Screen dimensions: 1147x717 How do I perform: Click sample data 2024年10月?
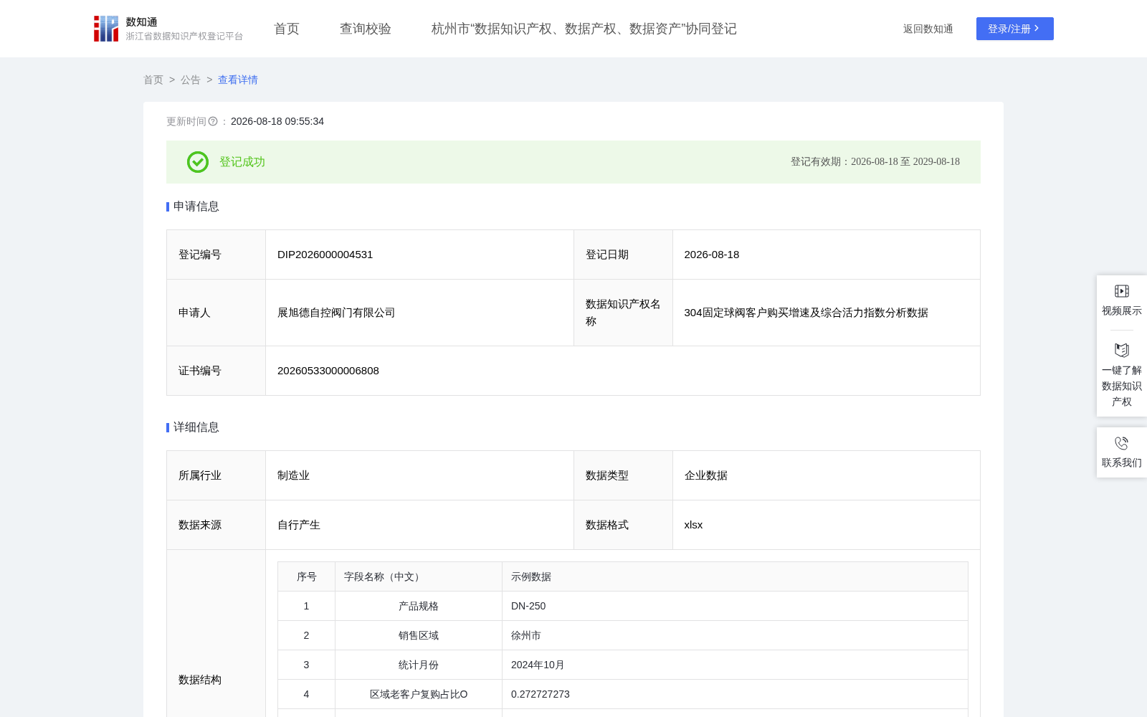[538, 665]
